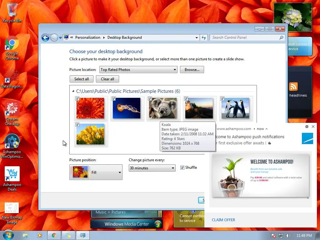This screenshot has width=320, height=240.
Task: Click the Forward arrow in Control Panel
Action: point(54,37)
